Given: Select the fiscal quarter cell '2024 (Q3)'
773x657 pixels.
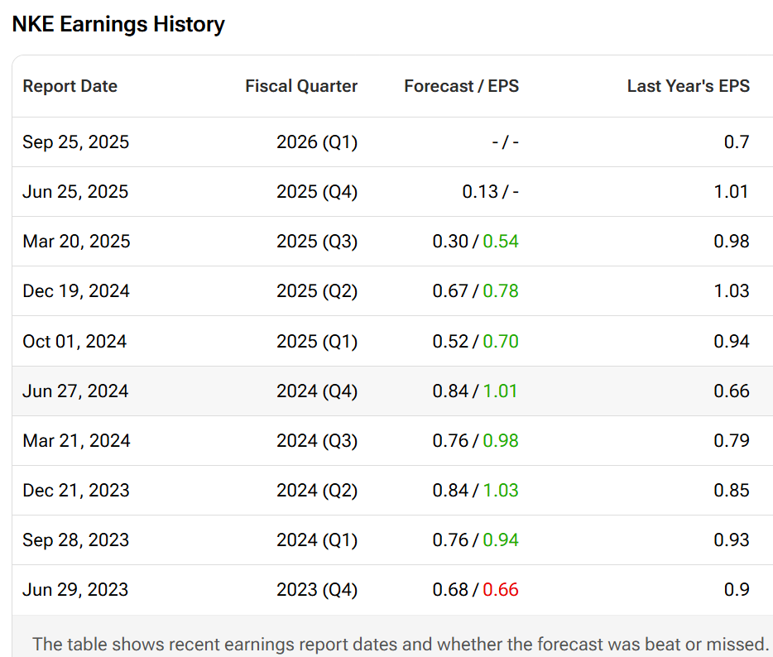Looking at the screenshot, I should pyautogui.click(x=317, y=441).
